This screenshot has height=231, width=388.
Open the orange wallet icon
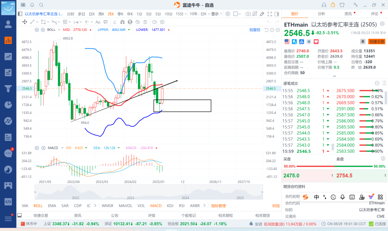(333, 5)
